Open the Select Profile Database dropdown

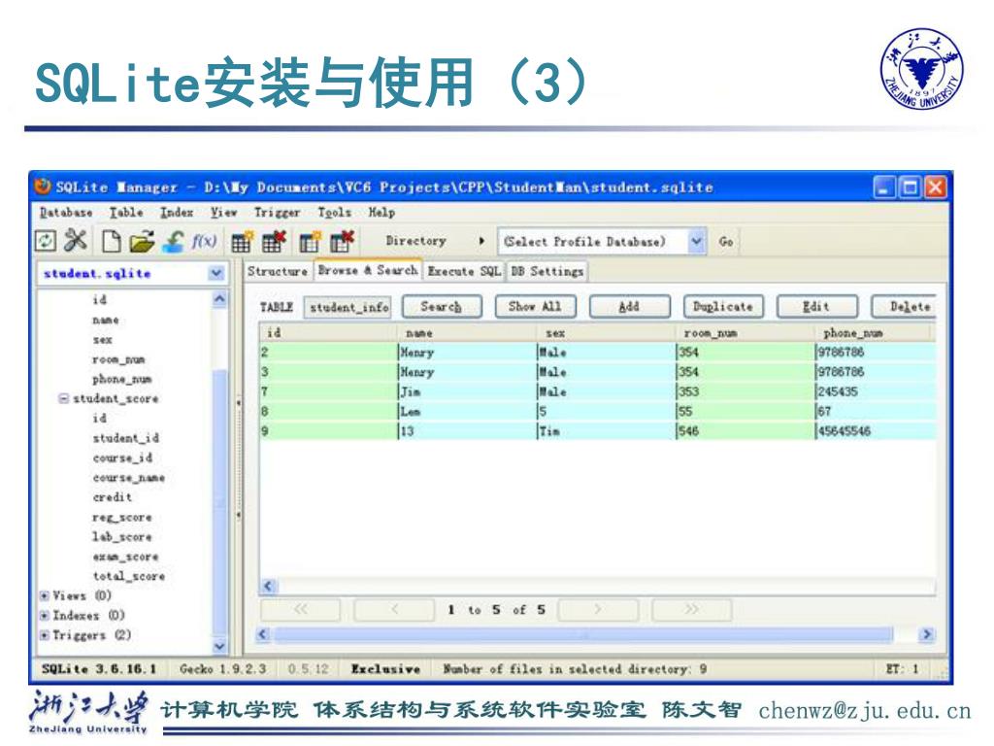[696, 241]
